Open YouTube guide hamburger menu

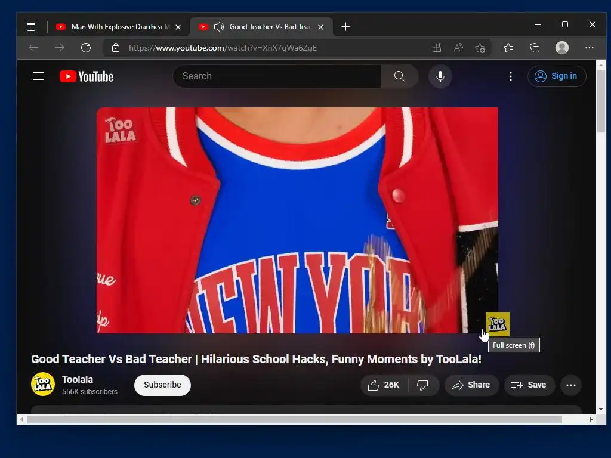pos(38,76)
